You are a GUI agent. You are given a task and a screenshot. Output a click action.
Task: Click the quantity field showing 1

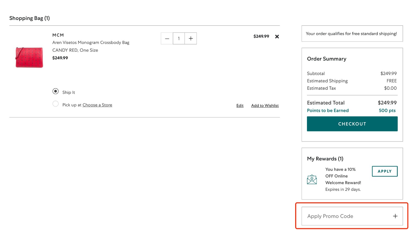[179, 38]
